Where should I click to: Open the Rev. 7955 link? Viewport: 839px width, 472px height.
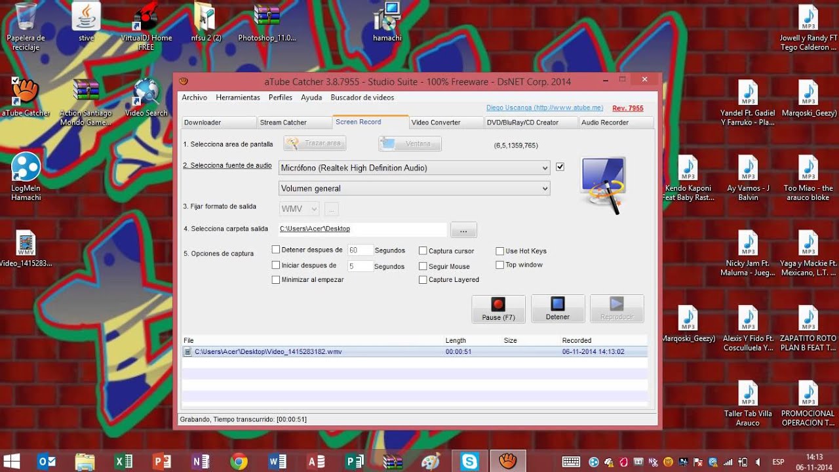pyautogui.click(x=628, y=108)
